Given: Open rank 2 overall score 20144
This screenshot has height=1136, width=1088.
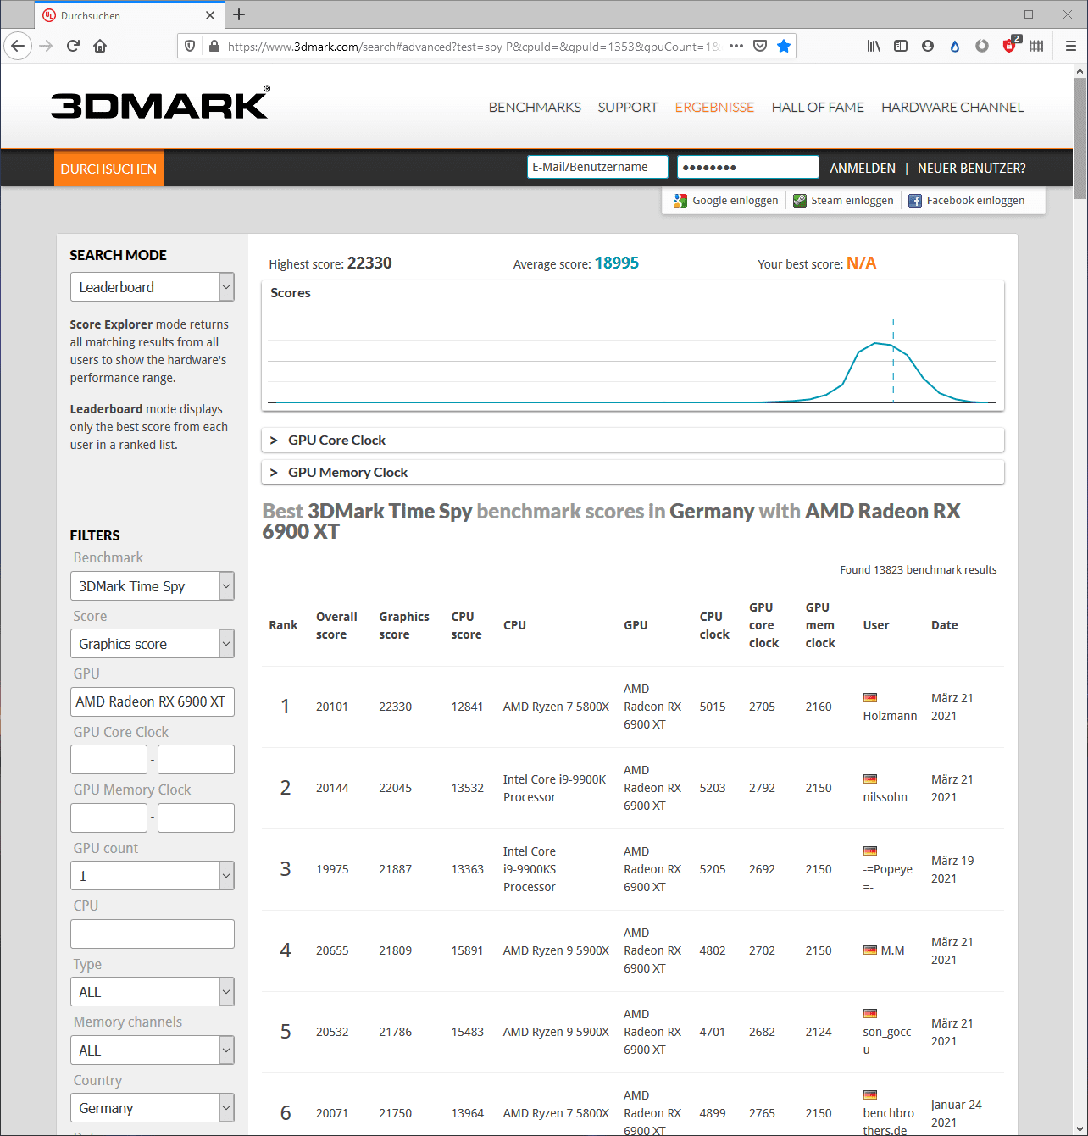Looking at the screenshot, I should [332, 788].
